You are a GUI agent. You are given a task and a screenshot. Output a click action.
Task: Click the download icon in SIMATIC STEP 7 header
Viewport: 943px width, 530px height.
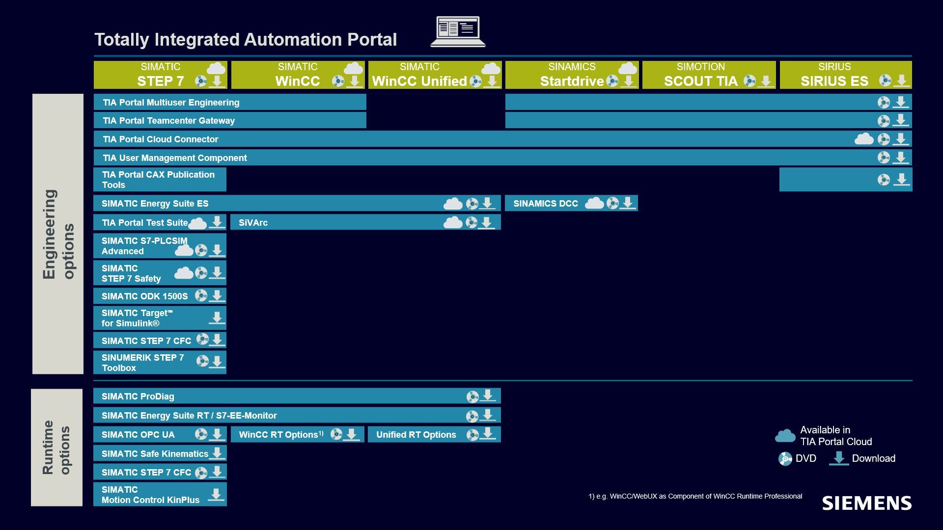pos(217,81)
